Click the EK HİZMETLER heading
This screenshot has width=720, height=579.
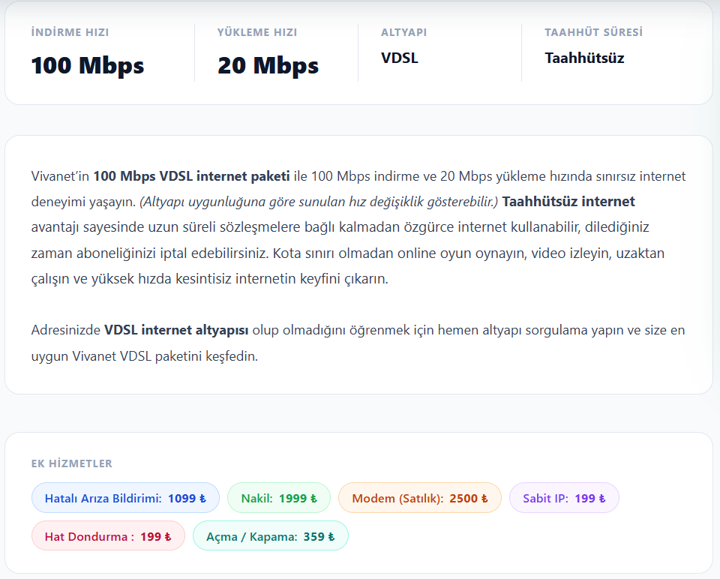(x=72, y=463)
